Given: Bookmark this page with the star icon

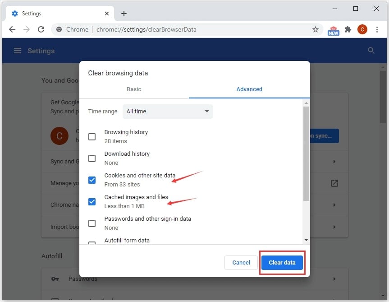Looking at the screenshot, I should tap(316, 29).
